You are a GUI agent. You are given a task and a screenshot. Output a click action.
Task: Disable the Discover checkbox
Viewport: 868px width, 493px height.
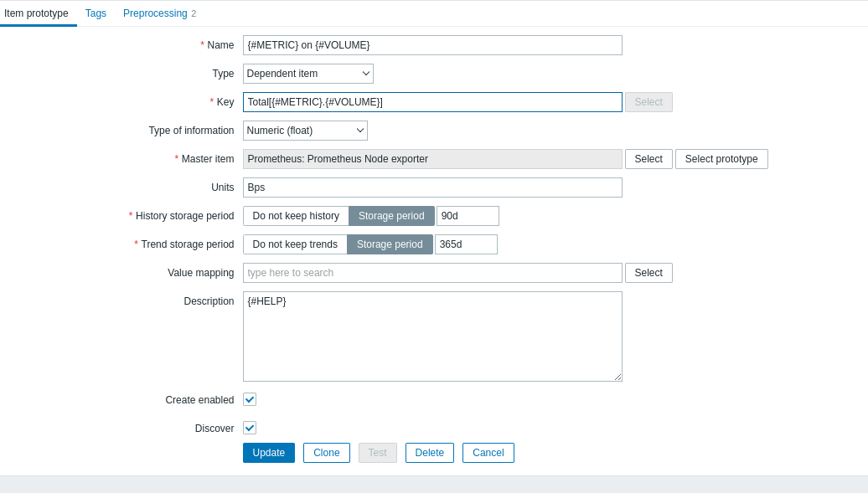click(x=249, y=428)
